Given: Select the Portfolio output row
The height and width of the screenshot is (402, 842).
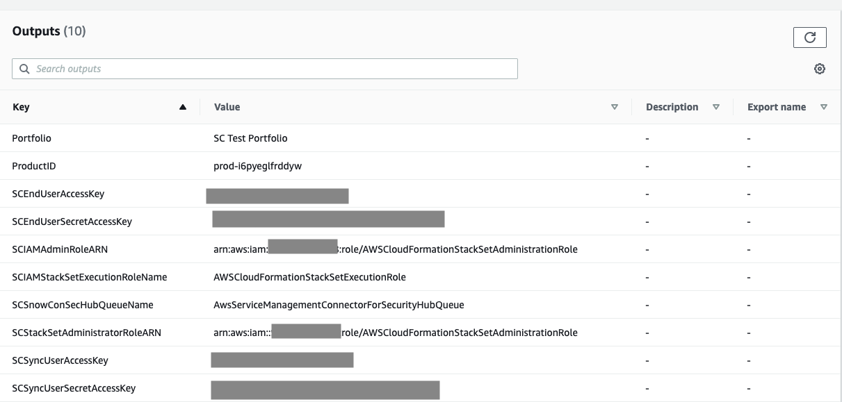Looking at the screenshot, I should 31,137.
